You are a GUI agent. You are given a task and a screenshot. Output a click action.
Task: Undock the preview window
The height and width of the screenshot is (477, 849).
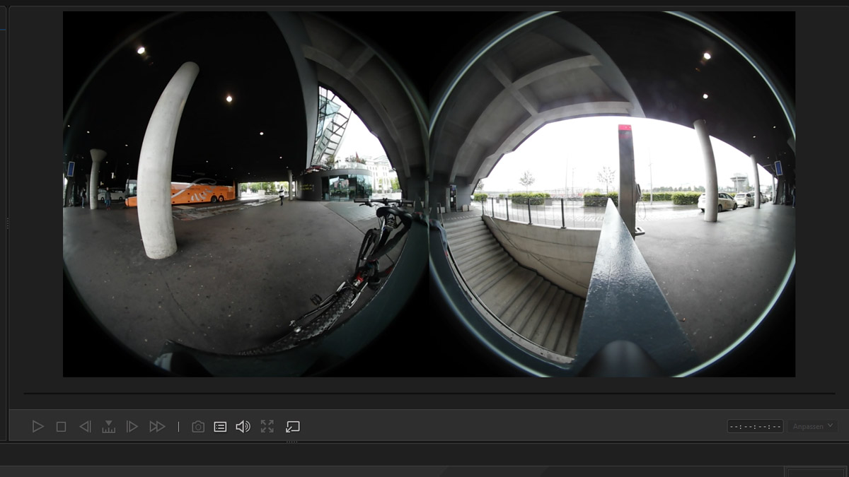click(292, 427)
